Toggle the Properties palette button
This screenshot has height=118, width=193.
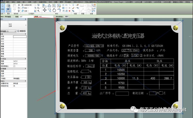click(x=8, y=10)
